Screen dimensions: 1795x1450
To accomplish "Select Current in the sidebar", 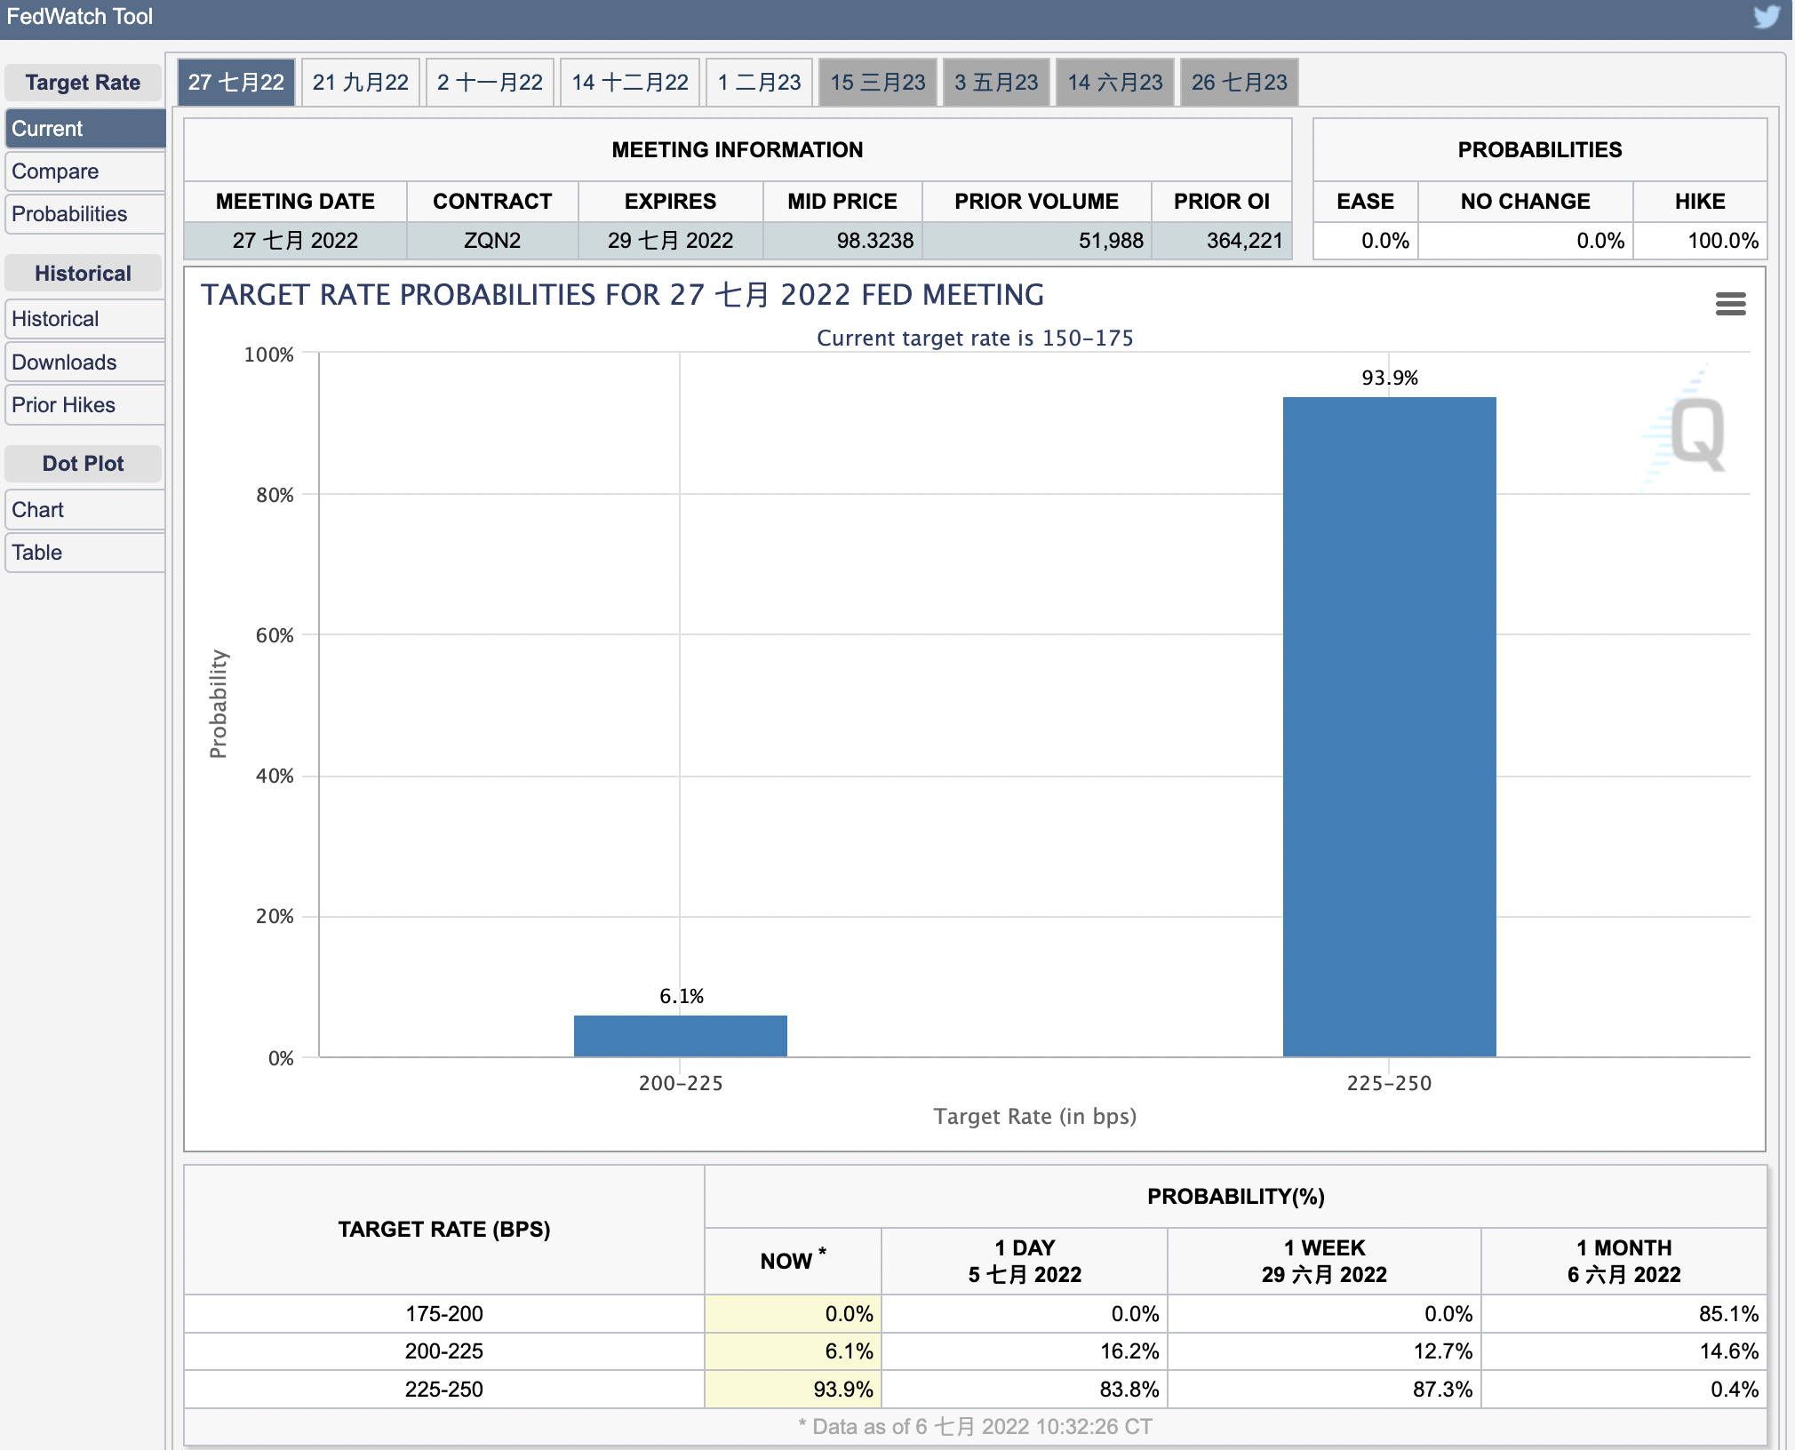I will tap(85, 129).
